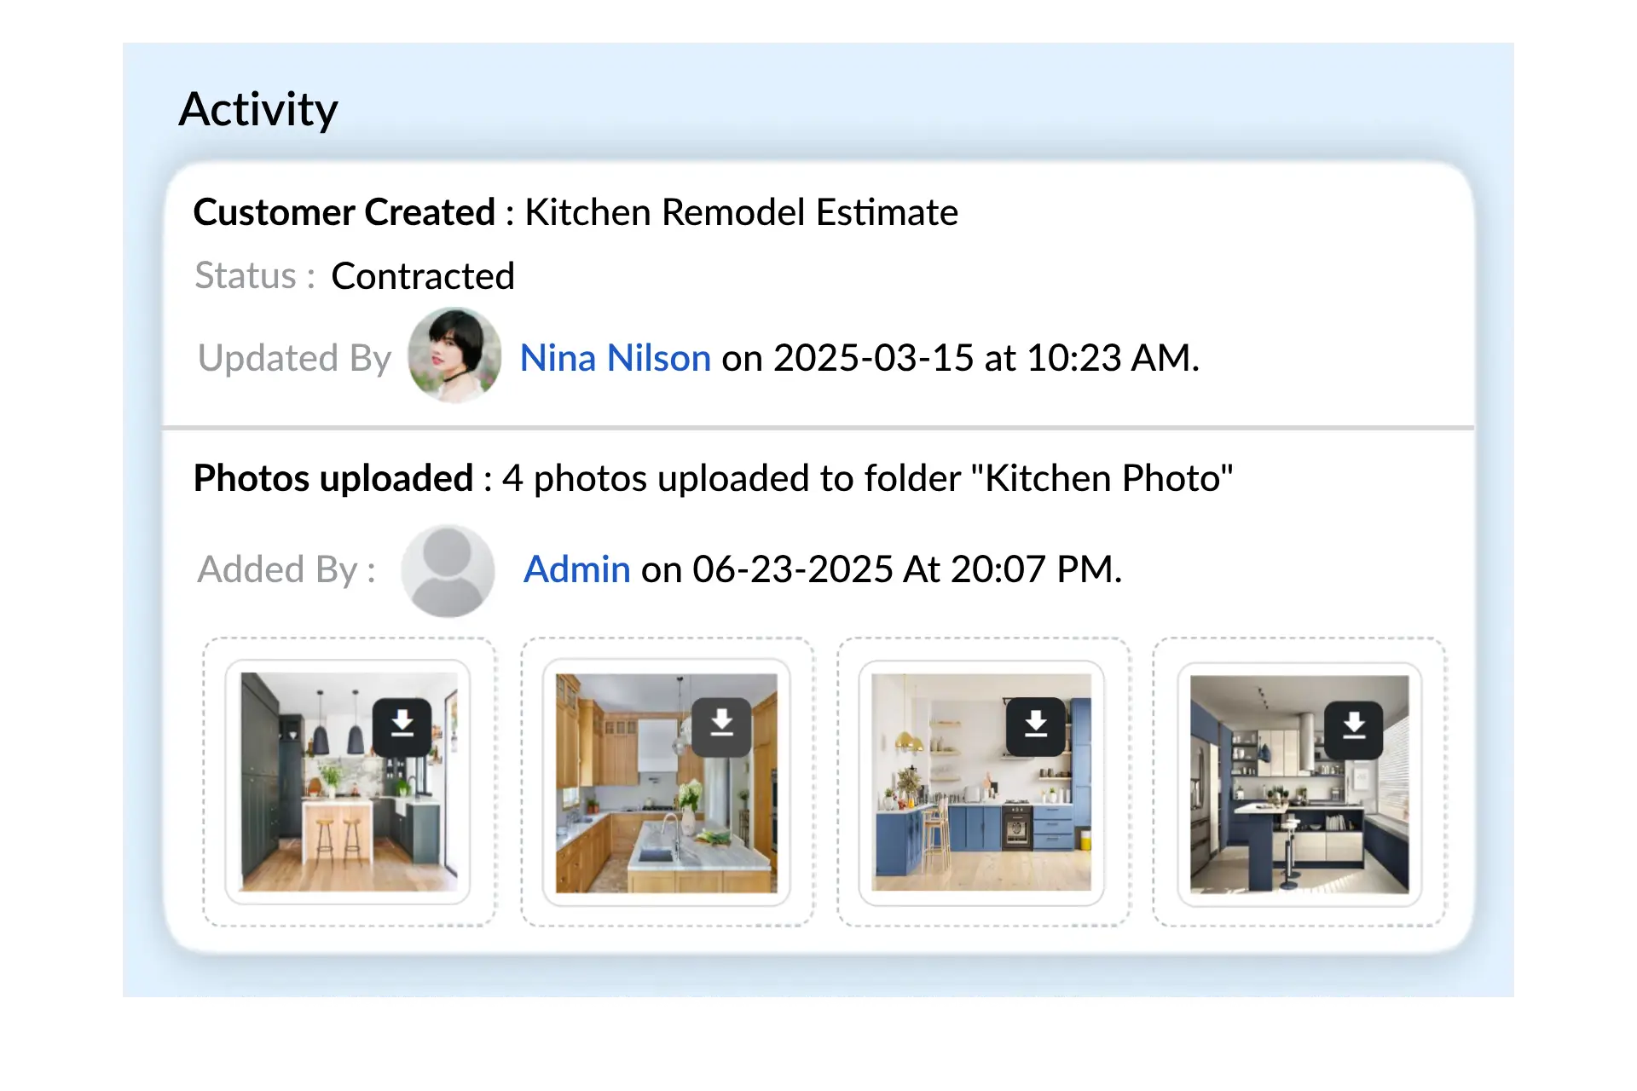Click the 06-23-2025 upload timestamp
Viewport: 1637px width, 1091px height.
tap(792, 569)
